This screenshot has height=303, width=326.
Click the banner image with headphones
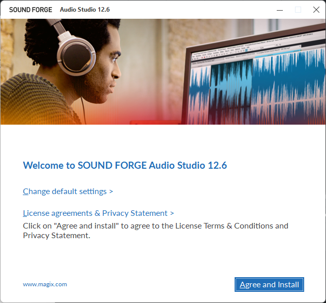(x=163, y=72)
